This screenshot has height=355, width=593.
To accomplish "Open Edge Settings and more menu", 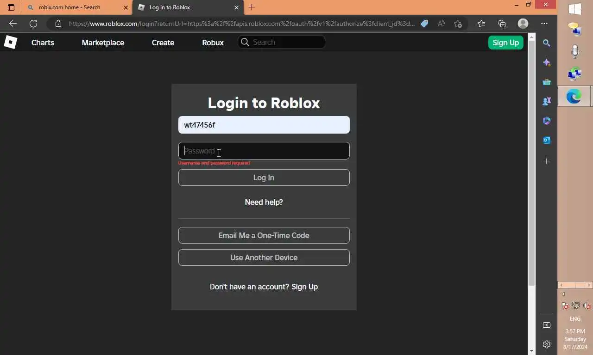I will coord(544,24).
